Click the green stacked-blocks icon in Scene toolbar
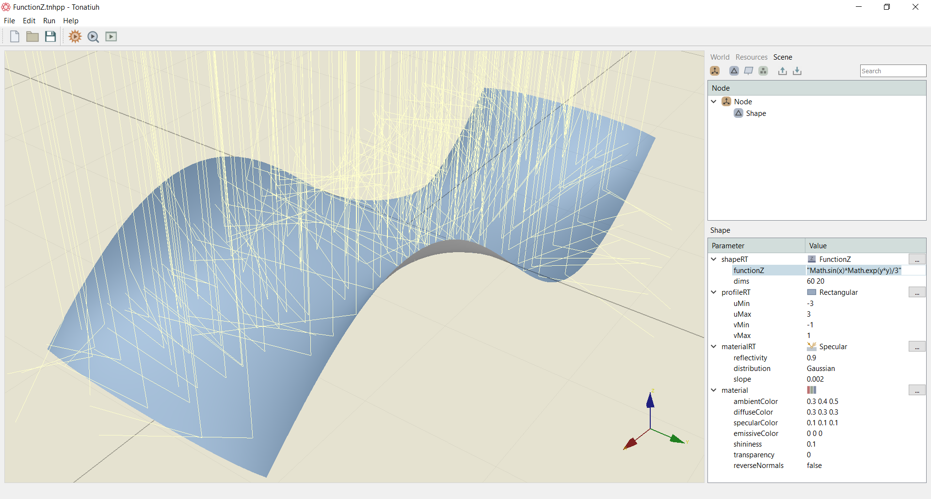 pyautogui.click(x=763, y=71)
